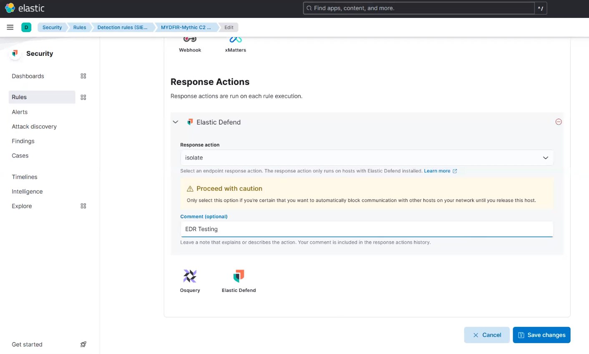
Task: Click the Get started rocket icon
Action: pyautogui.click(x=83, y=344)
